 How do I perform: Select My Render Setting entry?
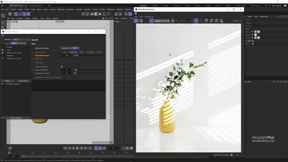click(x=13, y=84)
